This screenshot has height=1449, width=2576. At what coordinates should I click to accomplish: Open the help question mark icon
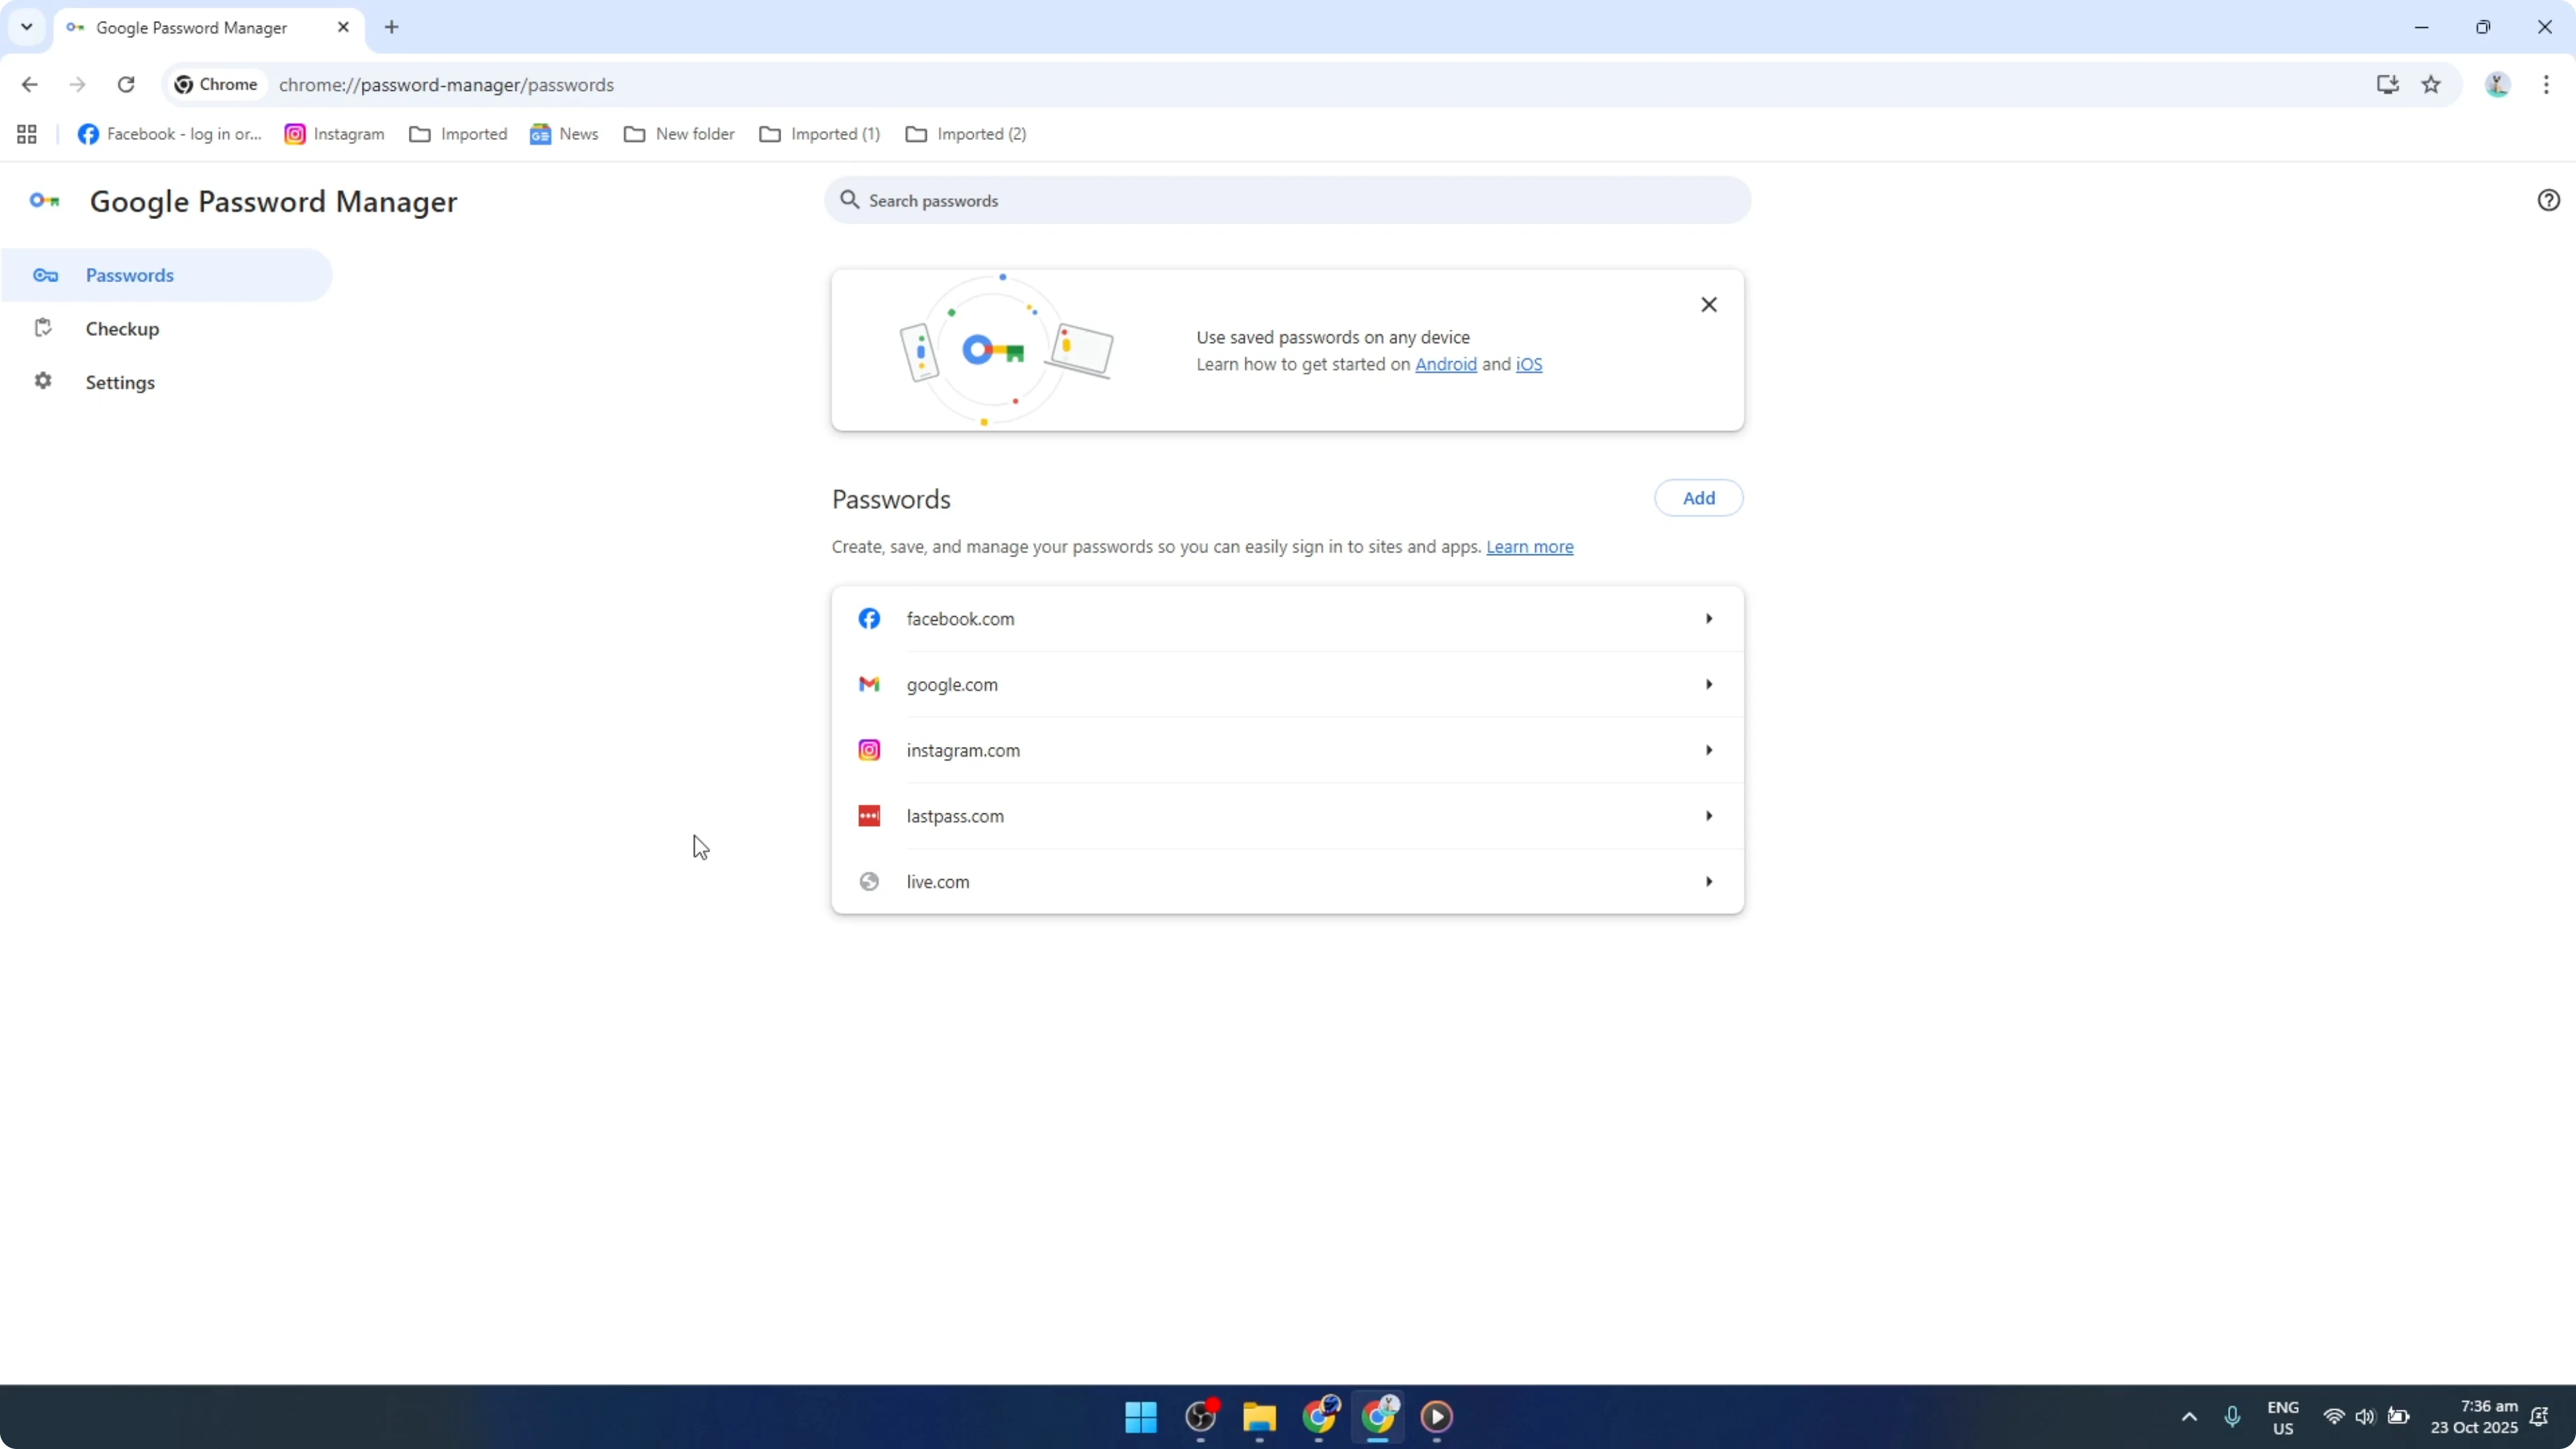click(x=2548, y=200)
